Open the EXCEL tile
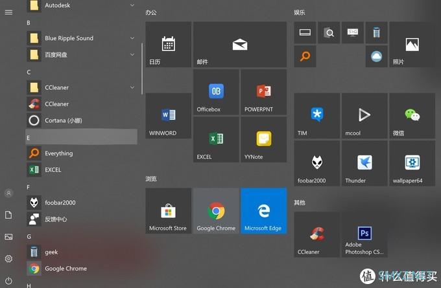The width and height of the screenshot is (441, 288). coord(216,140)
